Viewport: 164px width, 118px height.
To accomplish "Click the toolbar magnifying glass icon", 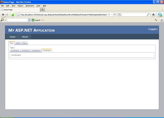I will pos(2,20).
